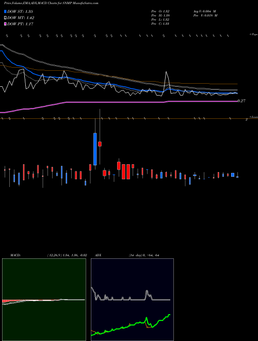Click the red candlestick with the longest wick
Screen dimensions: 258x341
100,144
